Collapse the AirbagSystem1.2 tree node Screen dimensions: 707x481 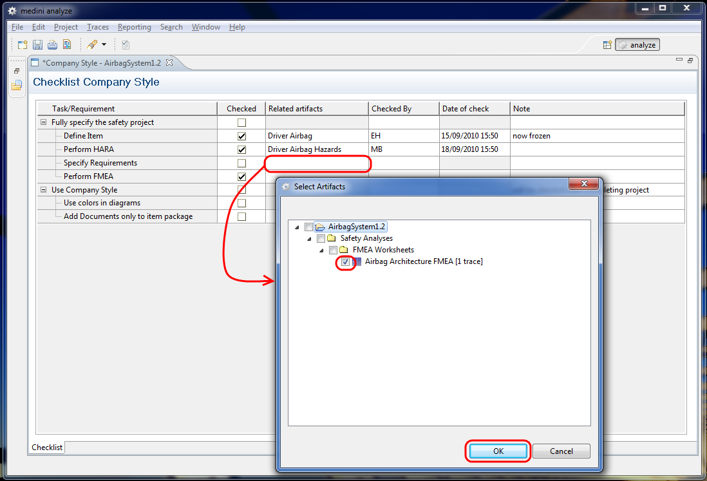(297, 227)
